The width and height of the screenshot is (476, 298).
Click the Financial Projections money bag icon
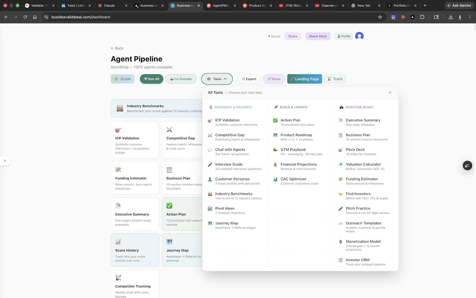(x=275, y=164)
